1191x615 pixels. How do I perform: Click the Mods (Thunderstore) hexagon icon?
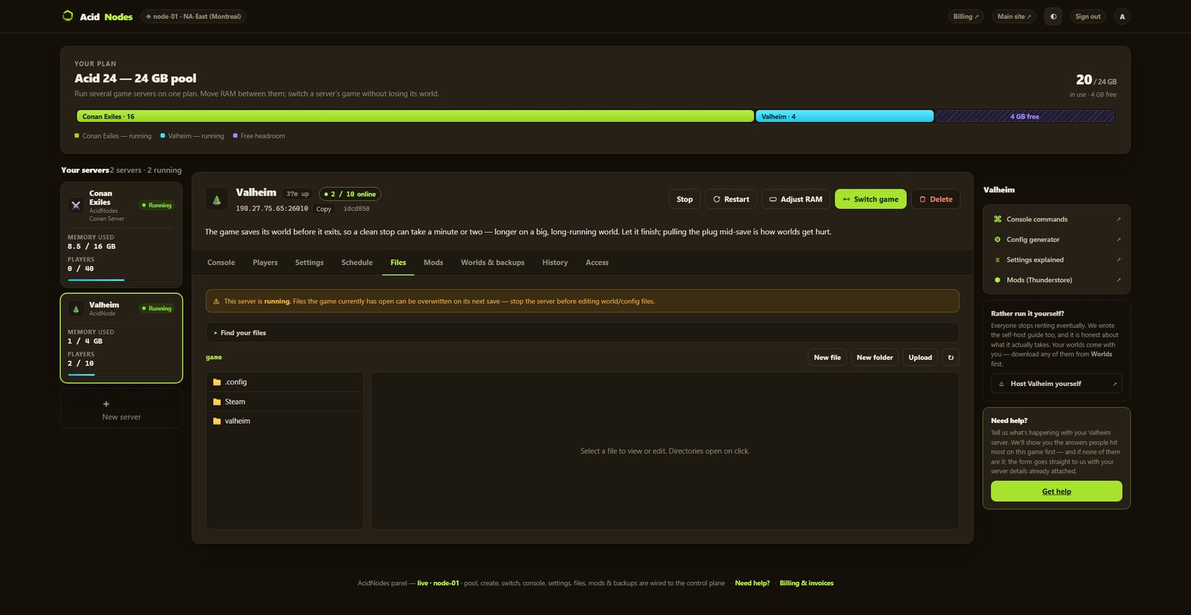pos(997,280)
